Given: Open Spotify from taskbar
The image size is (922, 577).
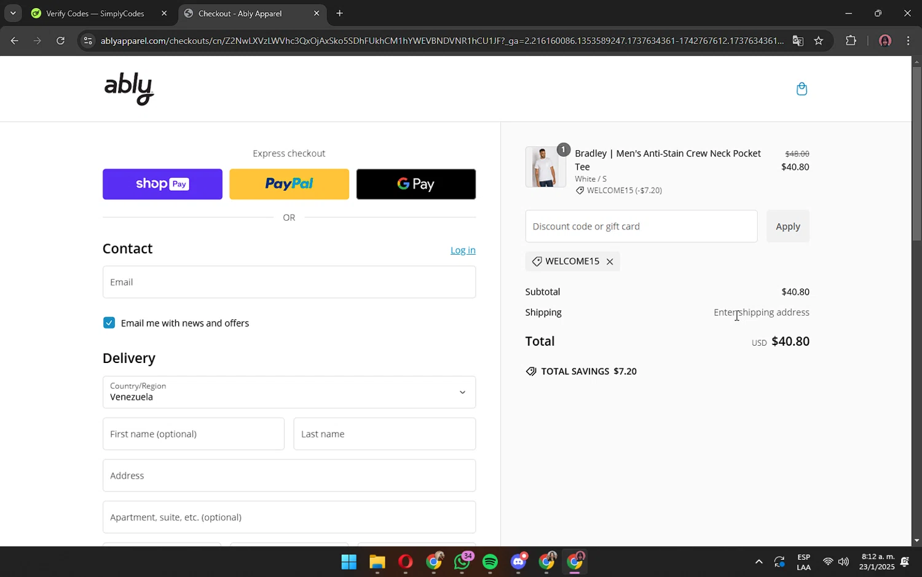Looking at the screenshot, I should (x=491, y=562).
